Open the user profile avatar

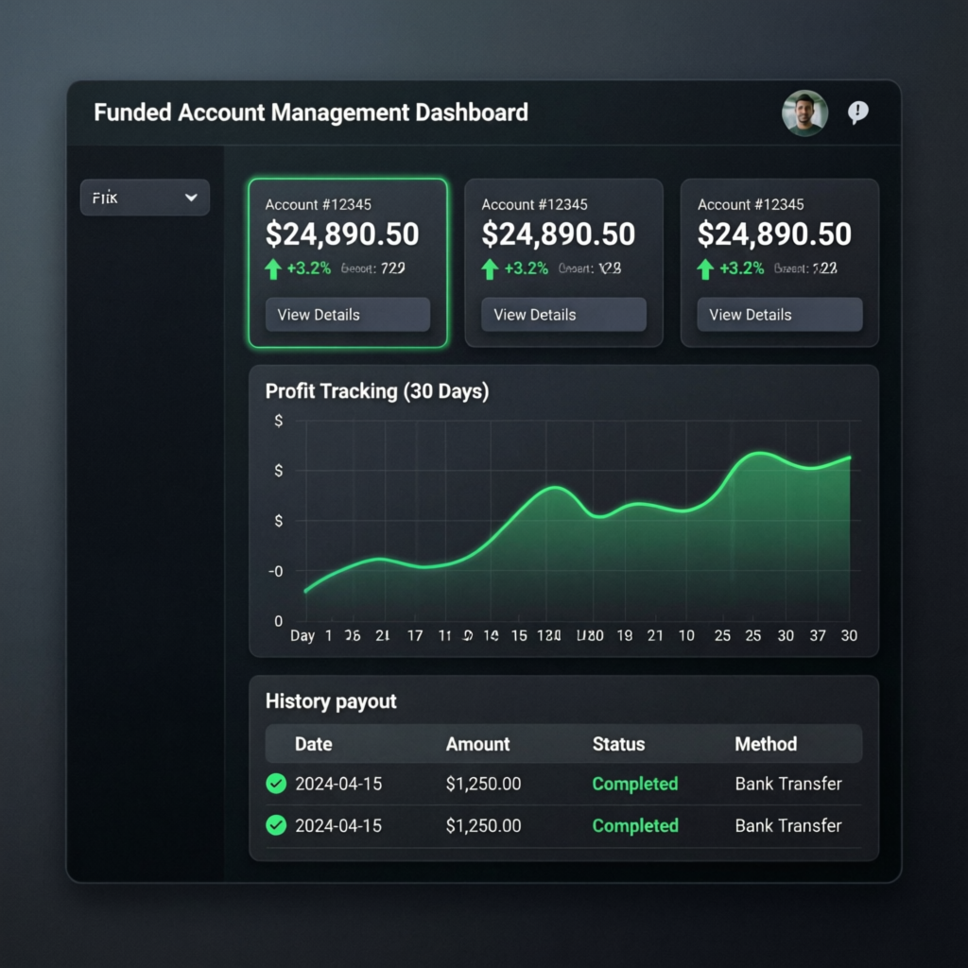tap(804, 113)
